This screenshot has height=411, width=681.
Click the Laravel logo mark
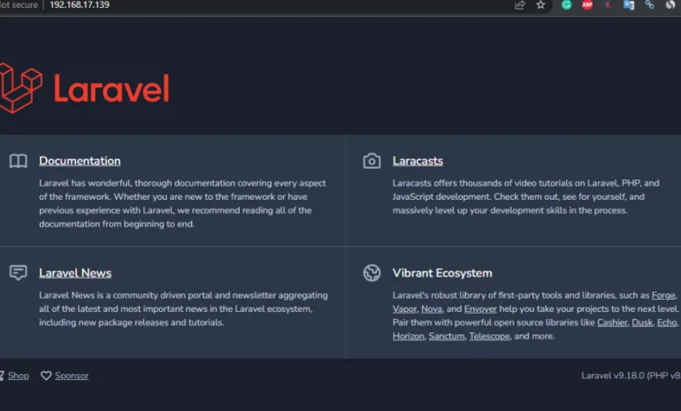click(20, 88)
